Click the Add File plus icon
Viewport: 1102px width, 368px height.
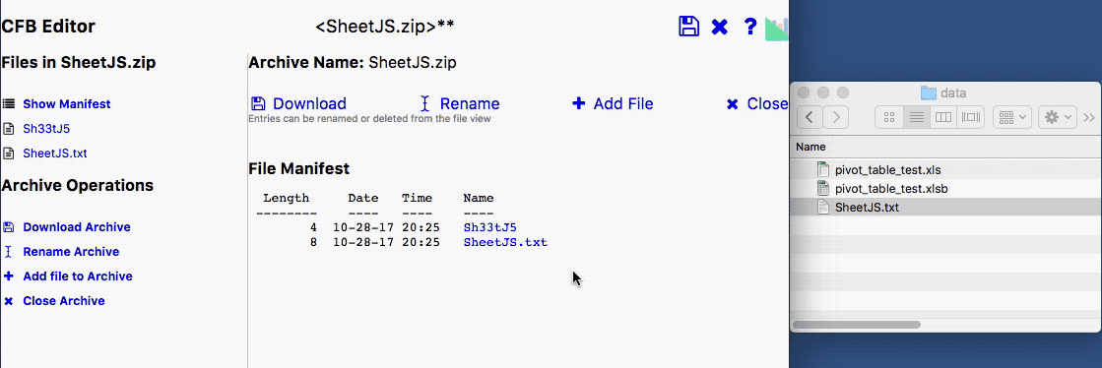(578, 104)
